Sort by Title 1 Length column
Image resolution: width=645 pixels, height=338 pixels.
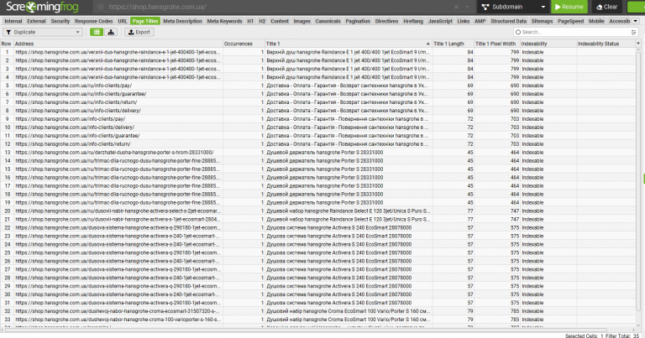pyautogui.click(x=453, y=44)
